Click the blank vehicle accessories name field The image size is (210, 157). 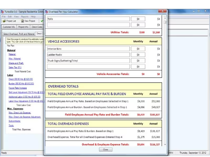(88, 67)
